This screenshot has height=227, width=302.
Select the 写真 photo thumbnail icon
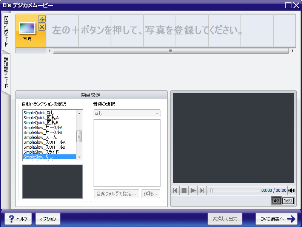pos(27,28)
